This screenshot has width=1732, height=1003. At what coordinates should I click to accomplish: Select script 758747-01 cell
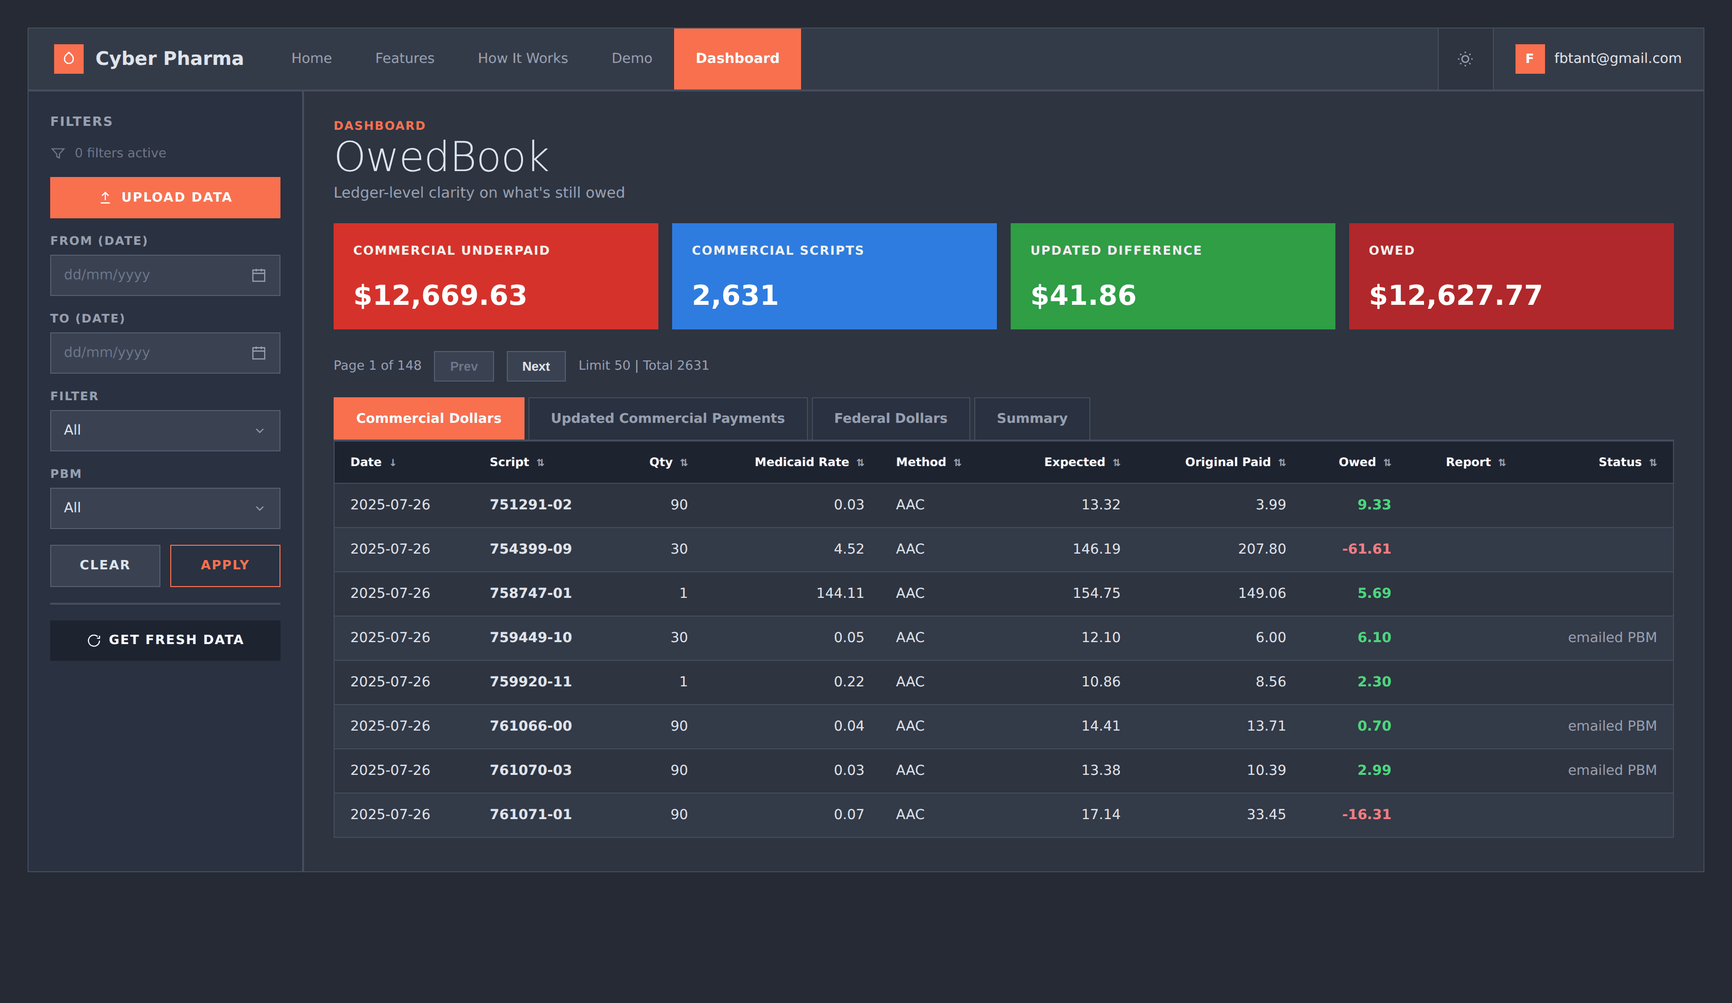click(x=530, y=593)
